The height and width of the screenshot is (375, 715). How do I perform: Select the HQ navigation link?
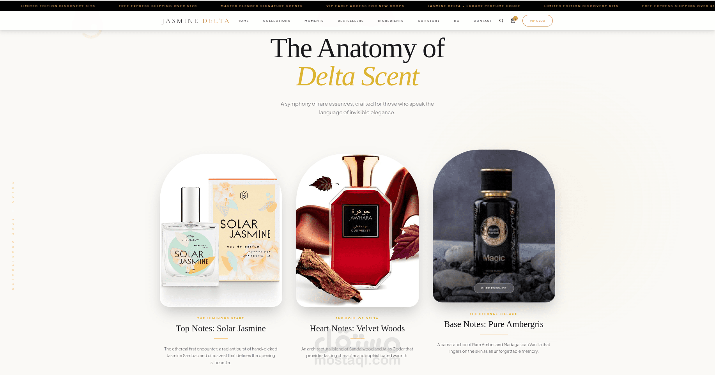457,21
